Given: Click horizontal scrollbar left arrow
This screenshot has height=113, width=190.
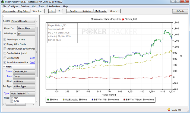Looking at the screenshot, I should point(4,104).
